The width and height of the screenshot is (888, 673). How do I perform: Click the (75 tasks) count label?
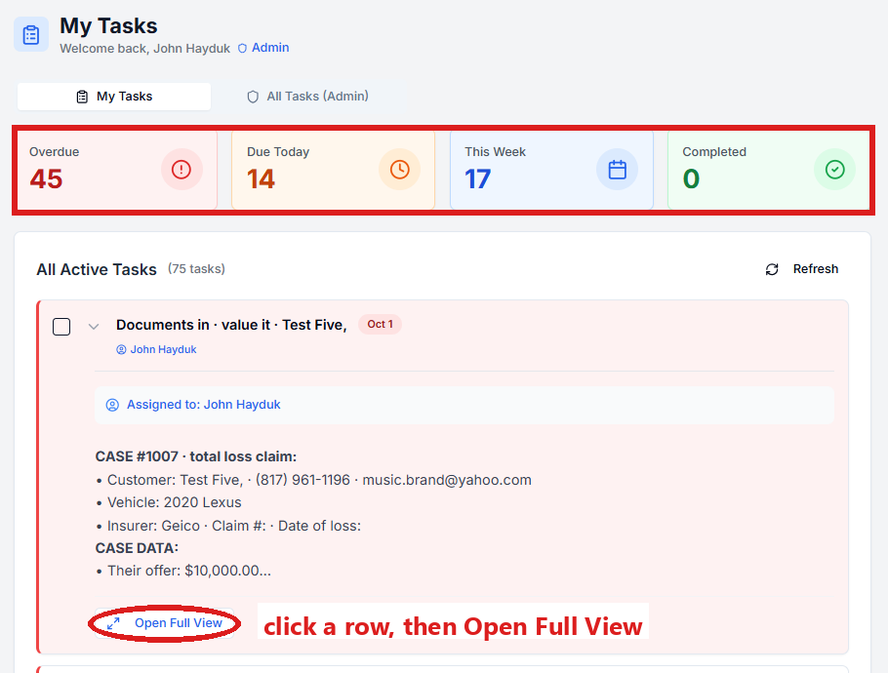tap(196, 269)
